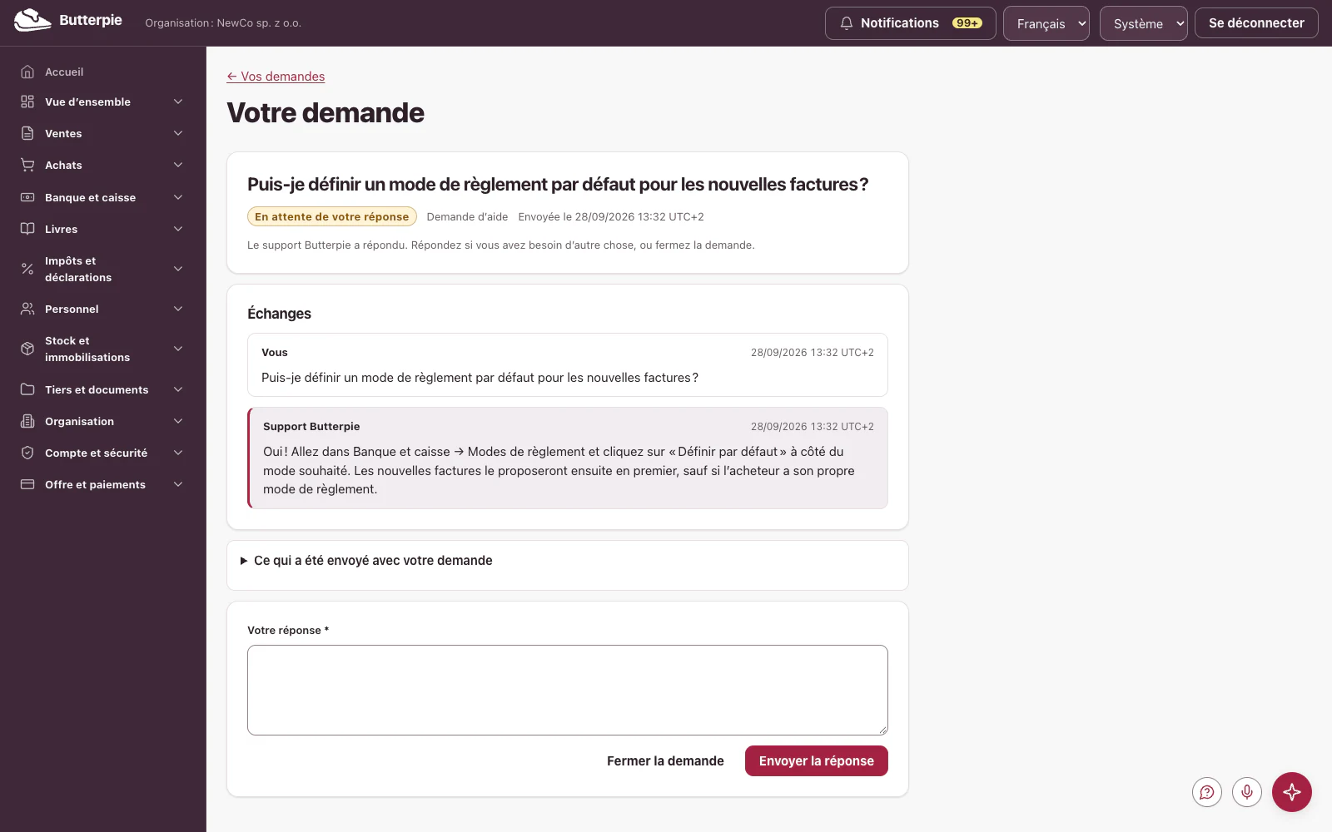1332x832 pixels.
Task: Click the 'Demande d'aide' label
Action: click(467, 217)
